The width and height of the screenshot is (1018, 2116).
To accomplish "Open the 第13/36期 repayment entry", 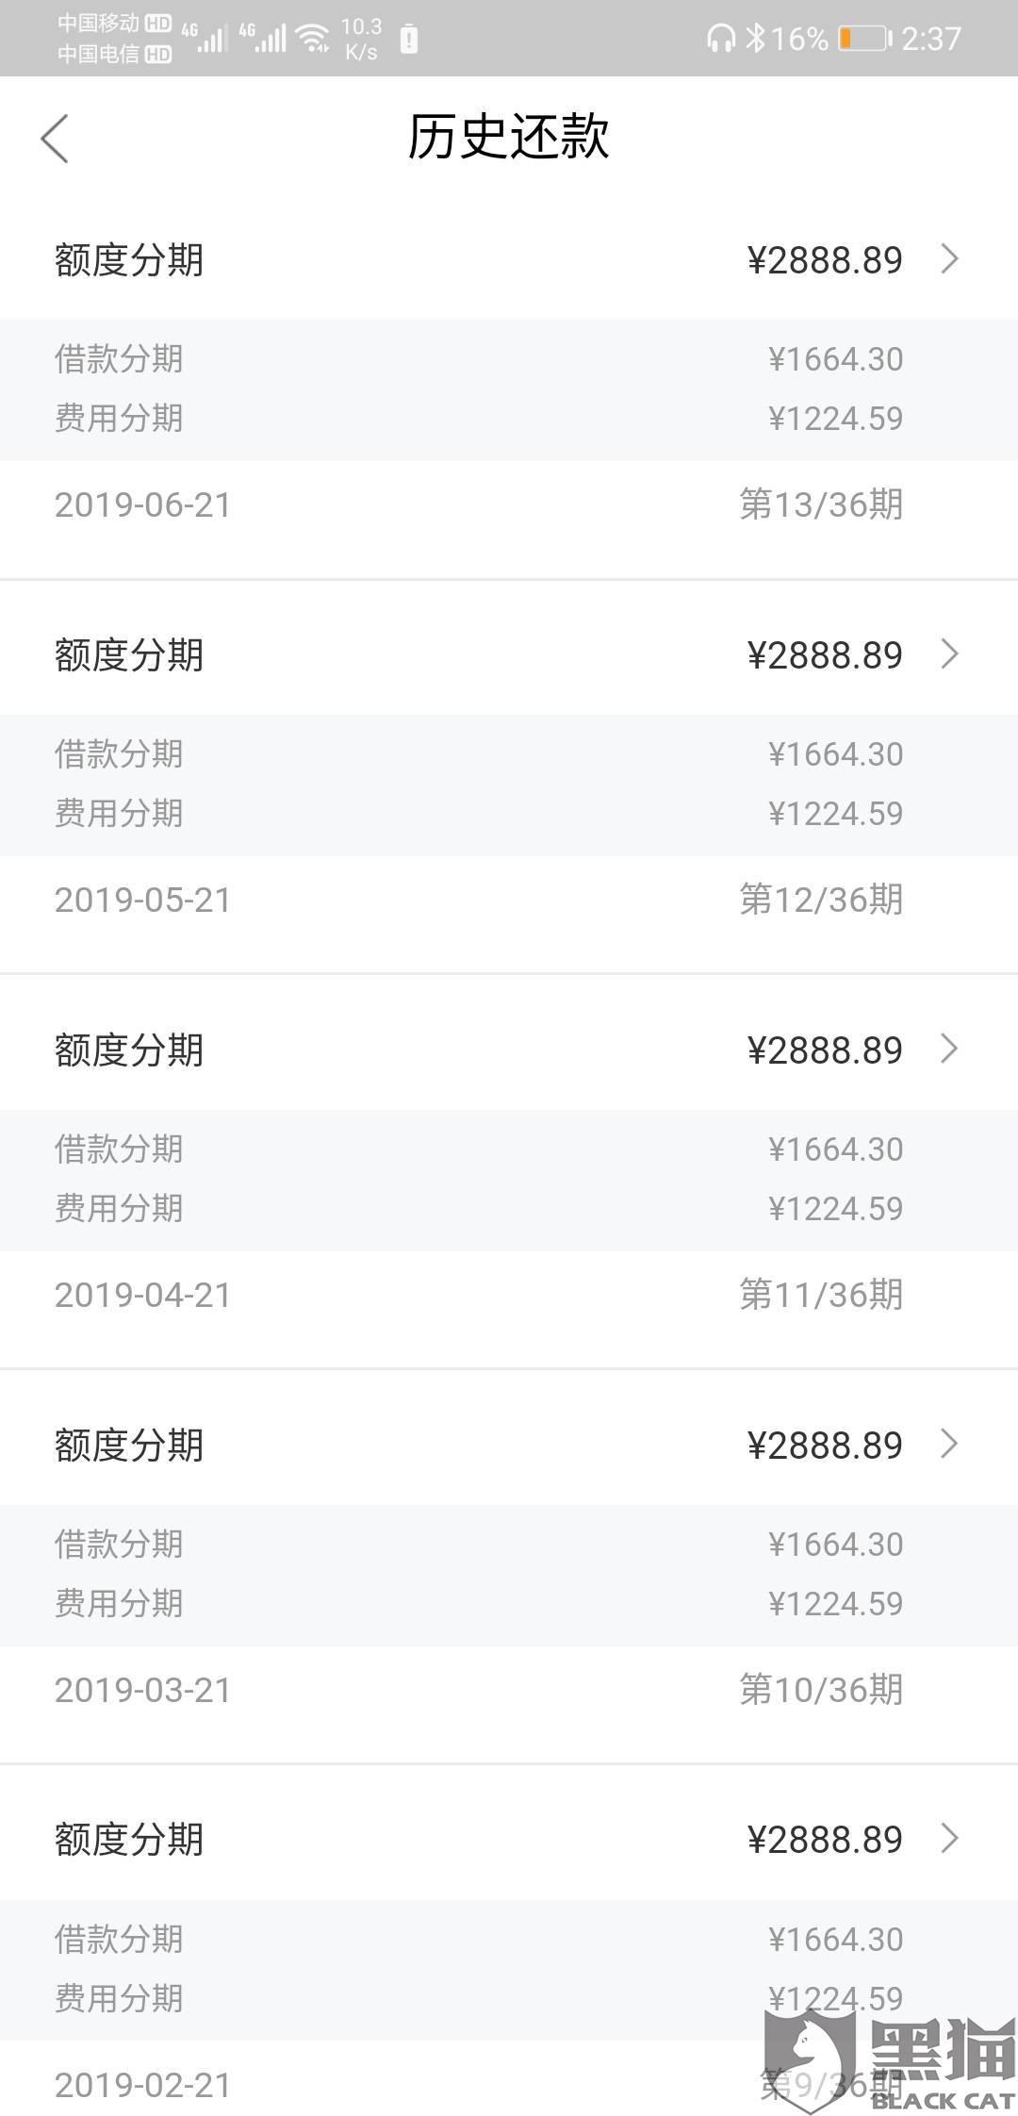I will point(821,504).
